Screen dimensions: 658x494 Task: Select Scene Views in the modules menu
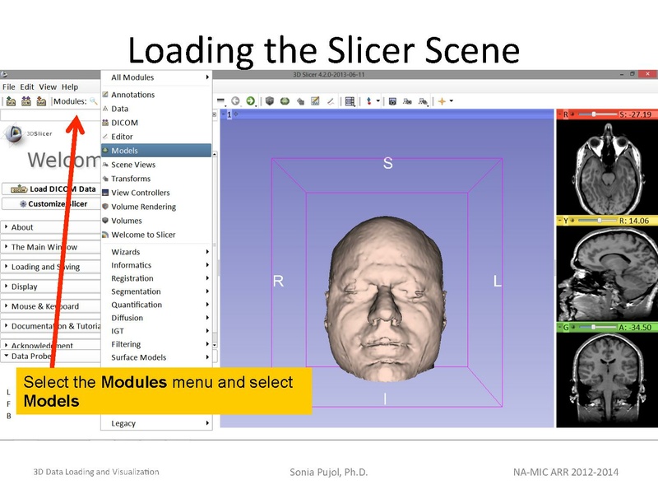[156, 165]
